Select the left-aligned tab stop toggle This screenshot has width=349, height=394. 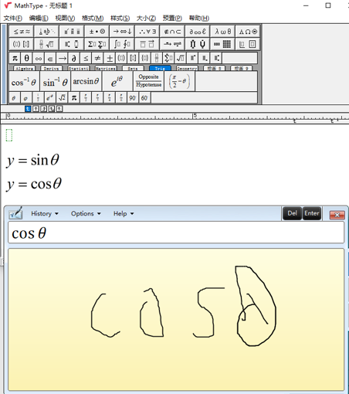28,109
